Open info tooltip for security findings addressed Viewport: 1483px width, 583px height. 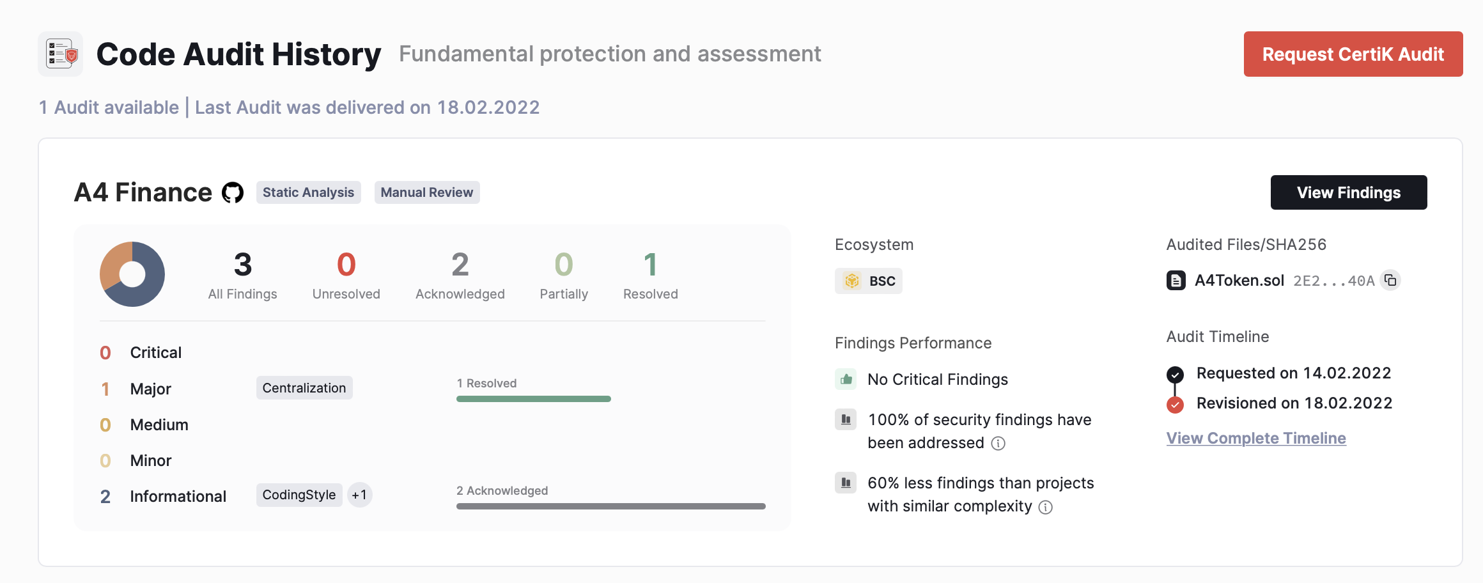[998, 443]
